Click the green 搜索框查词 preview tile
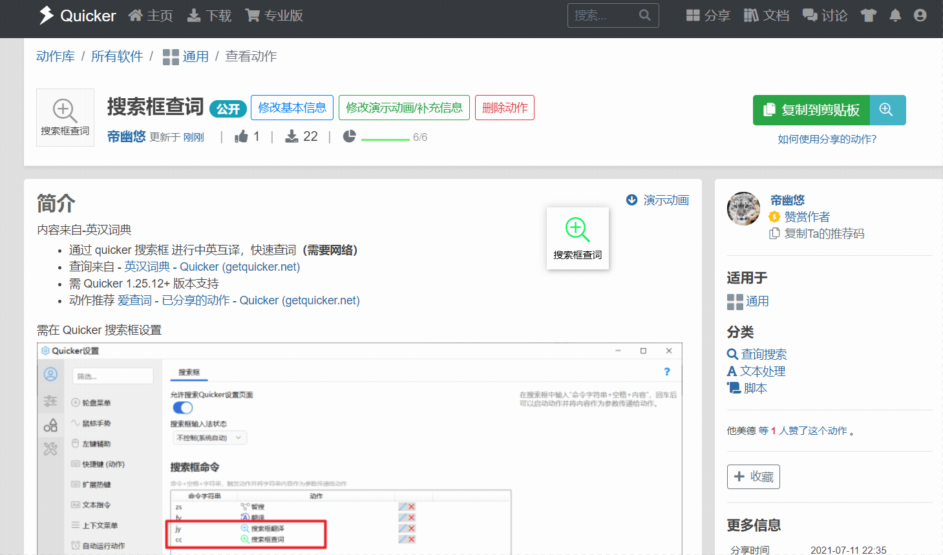Image resolution: width=943 pixels, height=555 pixels. [578, 238]
